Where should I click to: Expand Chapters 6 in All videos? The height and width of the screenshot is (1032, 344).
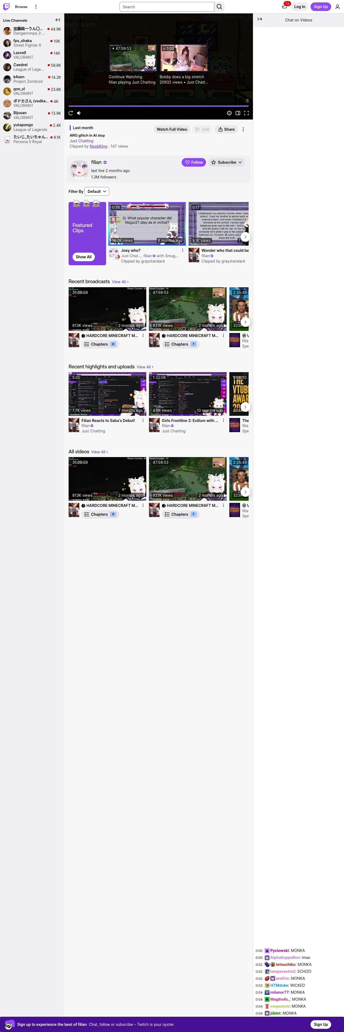pyautogui.click(x=100, y=514)
